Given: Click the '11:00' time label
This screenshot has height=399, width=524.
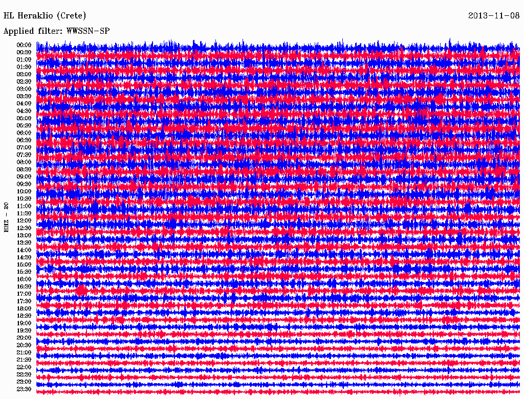Looking at the screenshot, I should click(24, 206).
